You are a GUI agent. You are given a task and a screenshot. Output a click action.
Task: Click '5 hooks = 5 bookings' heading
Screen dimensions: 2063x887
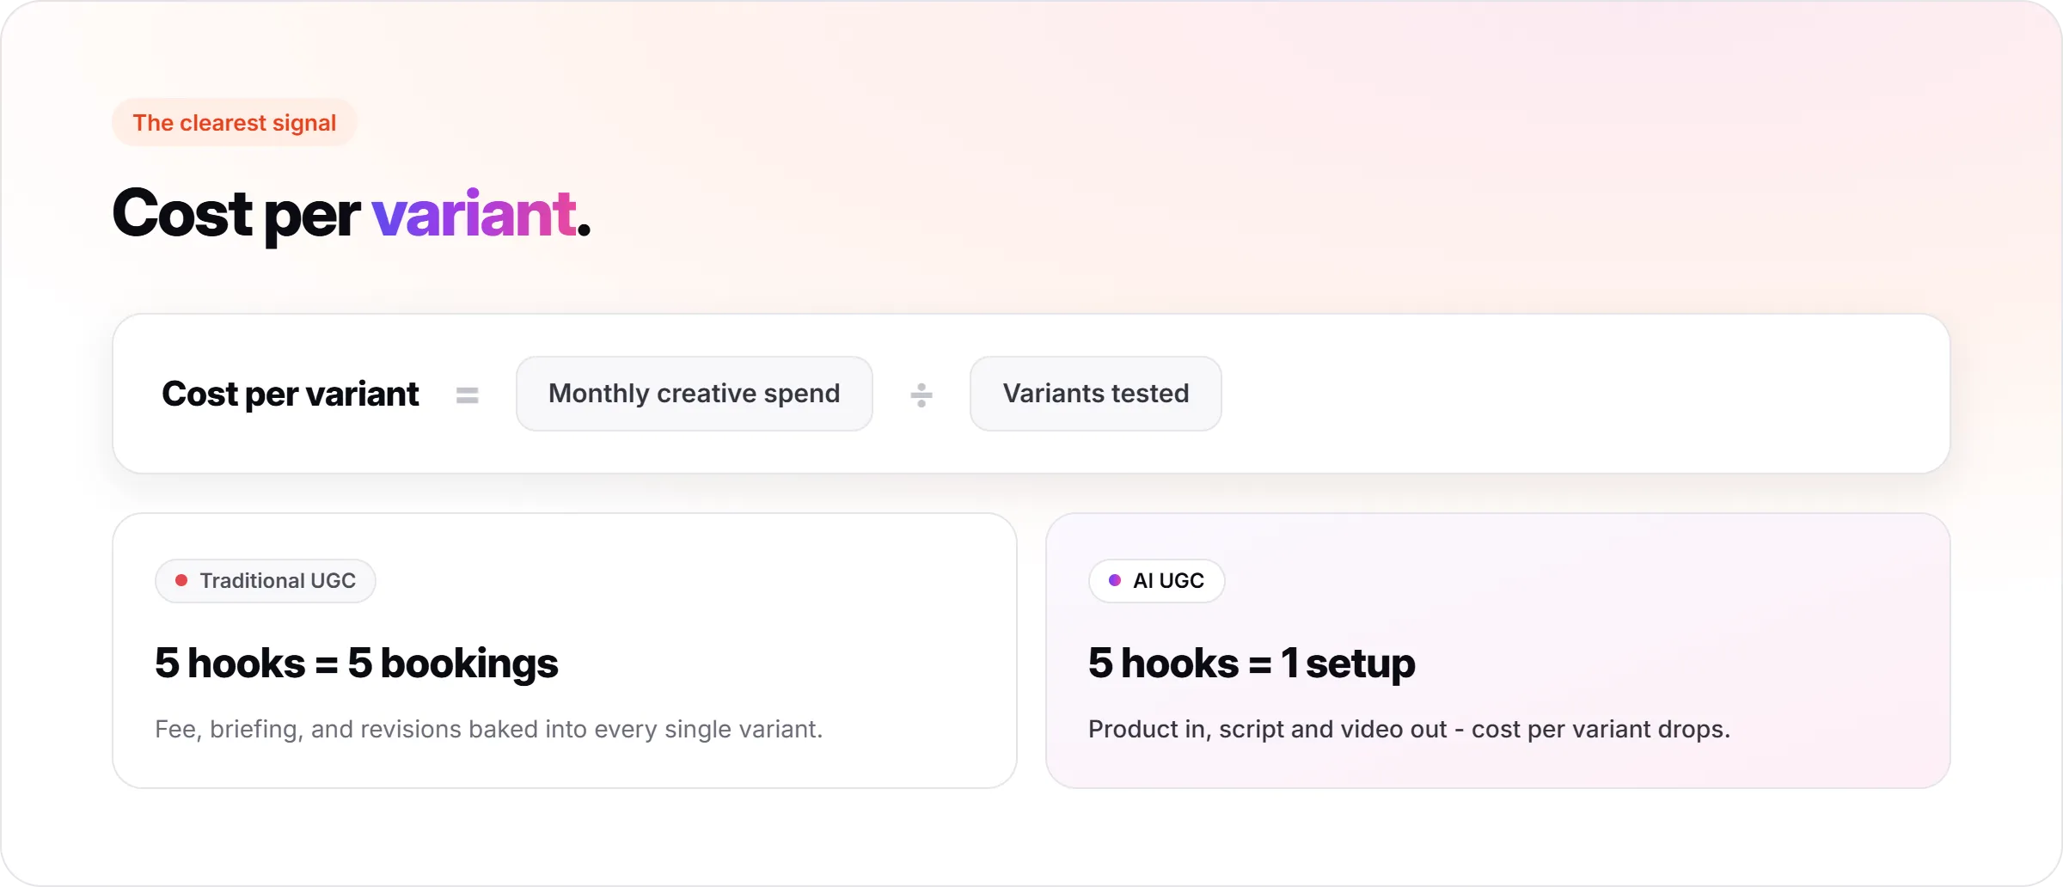click(357, 664)
